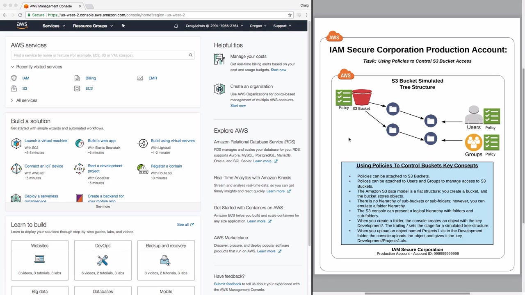Image resolution: width=525 pixels, height=295 pixels.
Task: Click the AWS logo in the navigation bar
Action: (x=22, y=26)
